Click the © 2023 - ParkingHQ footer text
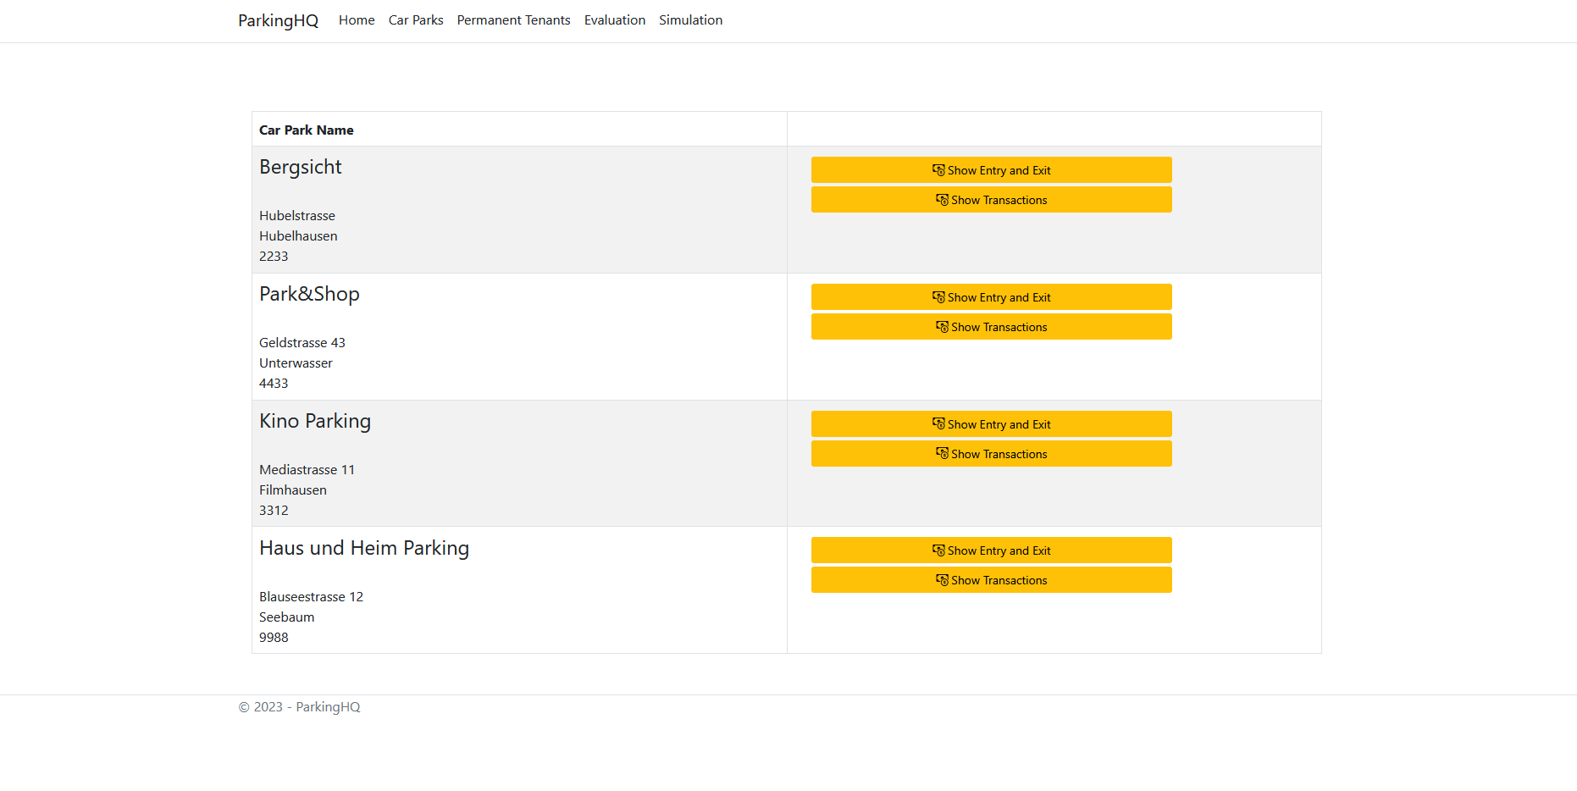 pyautogui.click(x=299, y=707)
